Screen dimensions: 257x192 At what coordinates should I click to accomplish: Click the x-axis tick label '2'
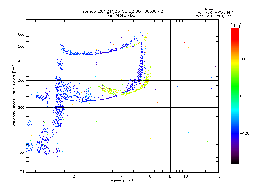pos(74,176)
